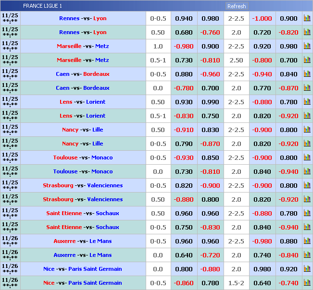This screenshot has width=313, height=290.
Task: Pick the 0.680 odds for Rennes-Lyon
Action: [184, 32]
